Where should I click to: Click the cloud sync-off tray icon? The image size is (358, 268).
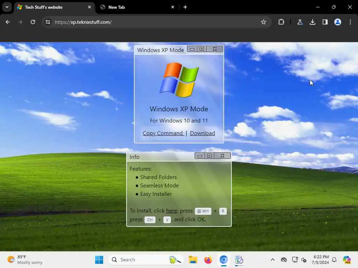coord(284,260)
